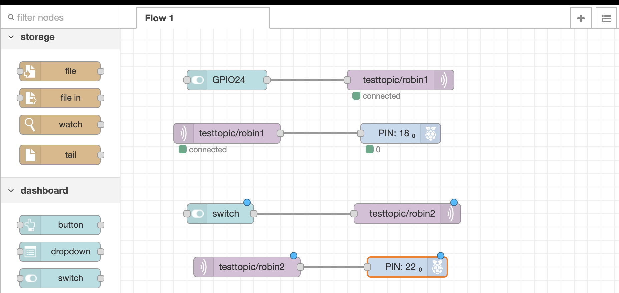This screenshot has width=619, height=293.
Task: Click the tail node label
Action: coord(71,155)
